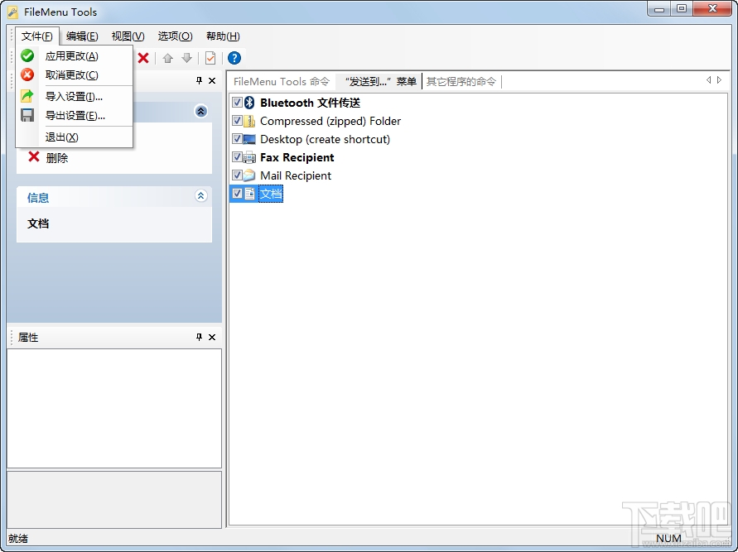738x552 pixels.
Task: Pin the 属性 panel
Action: point(199,337)
